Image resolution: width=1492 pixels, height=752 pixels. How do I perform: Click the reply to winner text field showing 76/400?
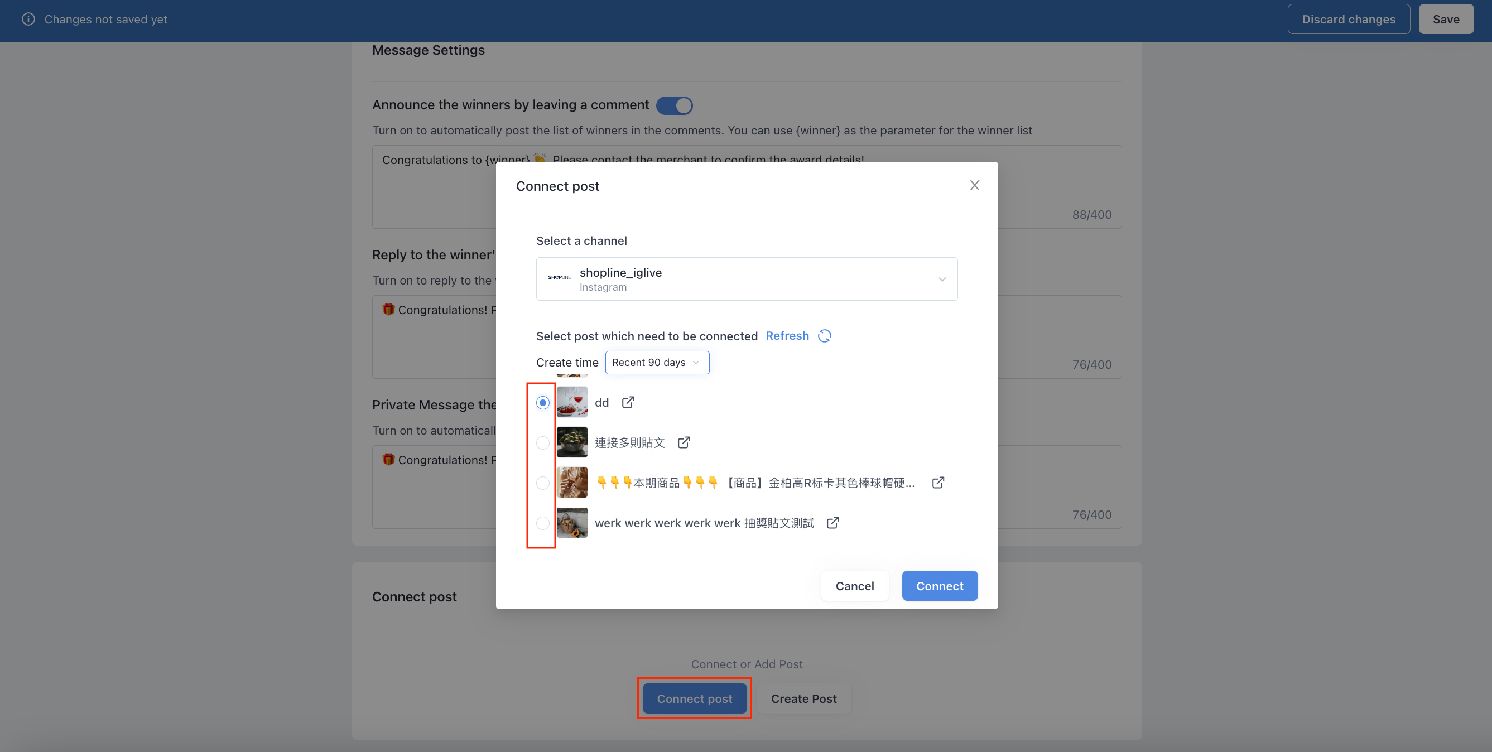coord(747,337)
